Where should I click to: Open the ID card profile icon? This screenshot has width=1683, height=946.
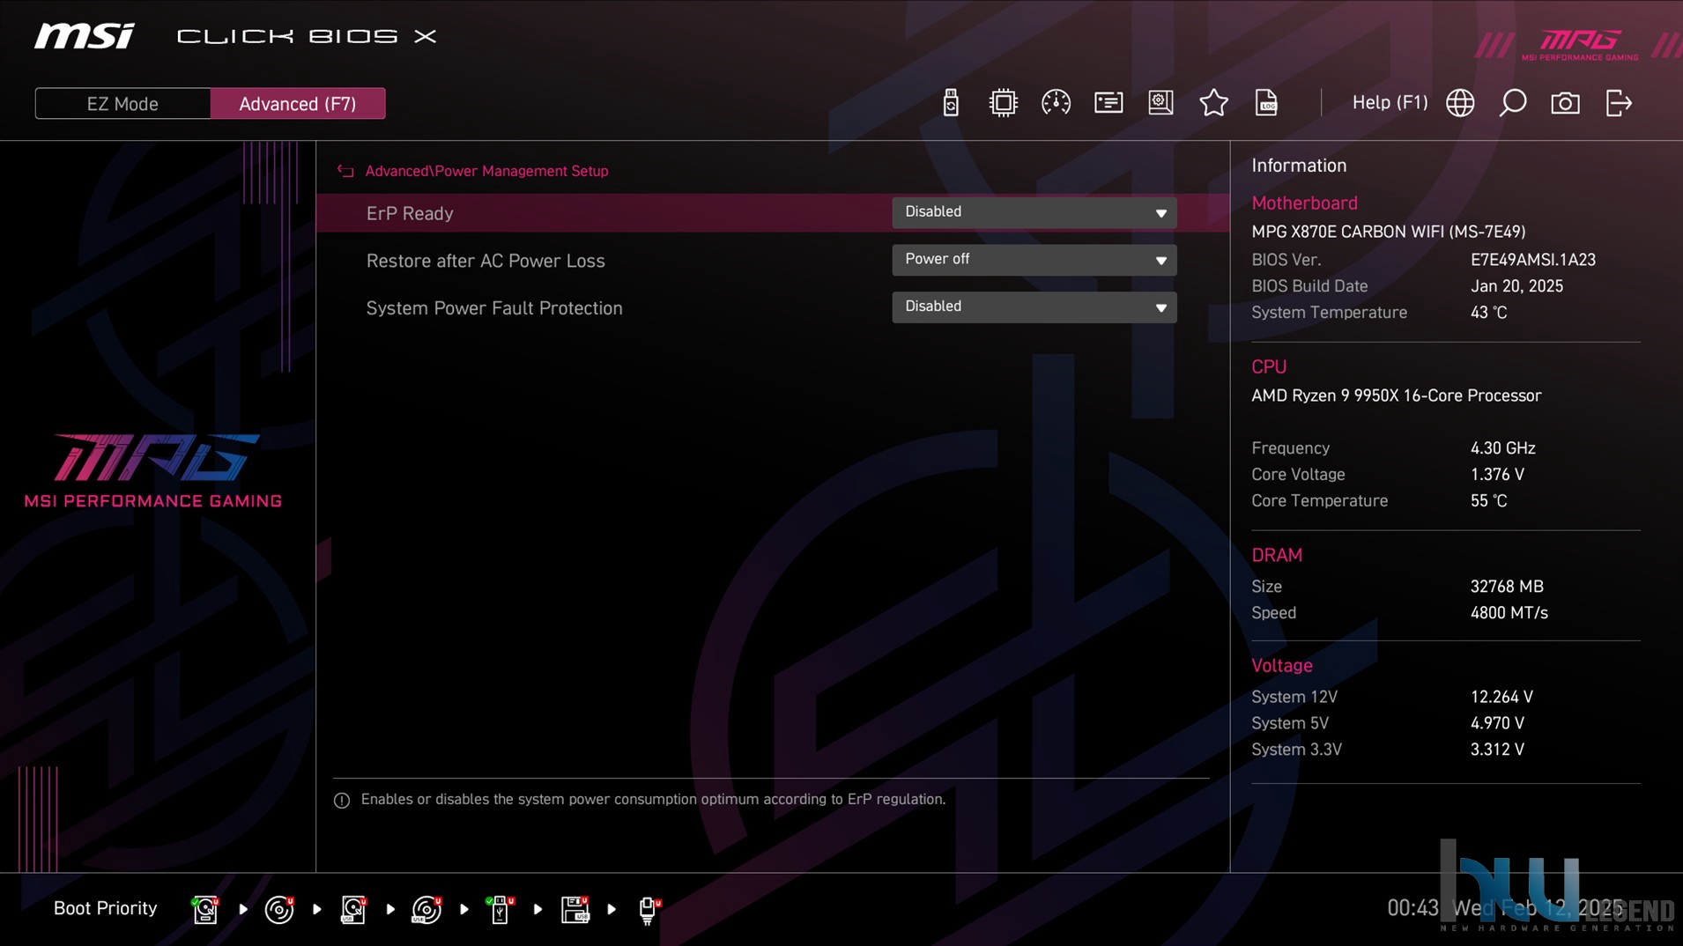1108,103
